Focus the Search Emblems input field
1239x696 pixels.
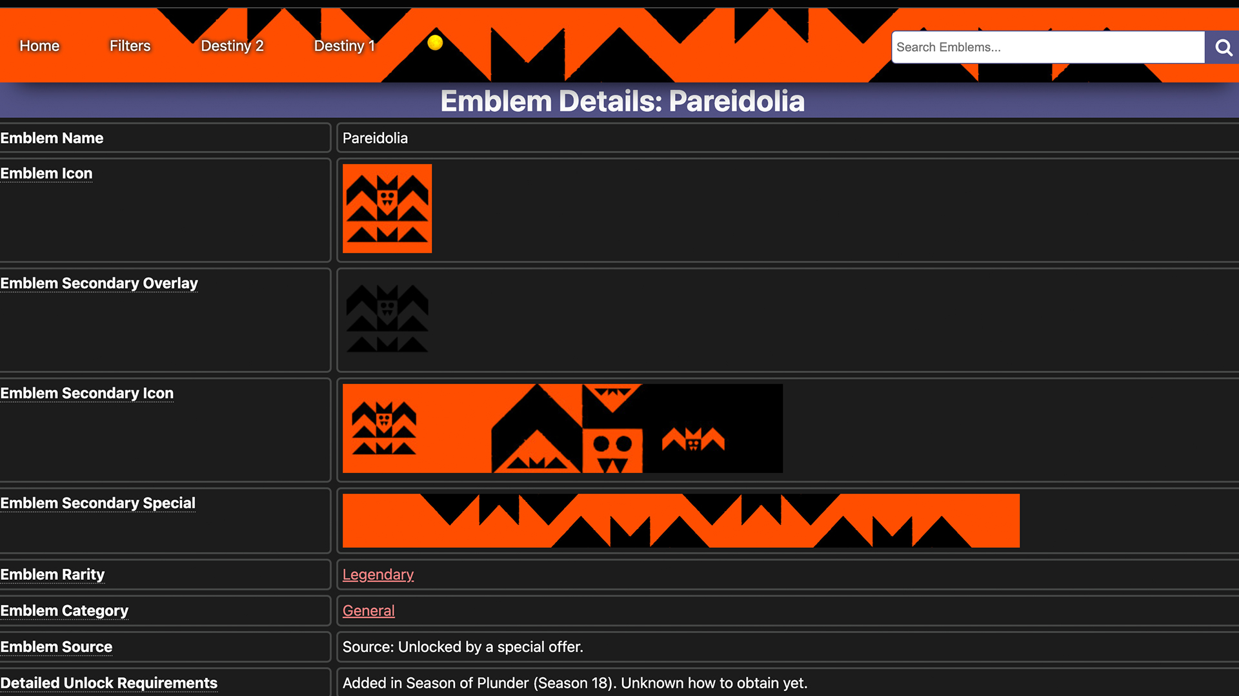tap(1048, 47)
